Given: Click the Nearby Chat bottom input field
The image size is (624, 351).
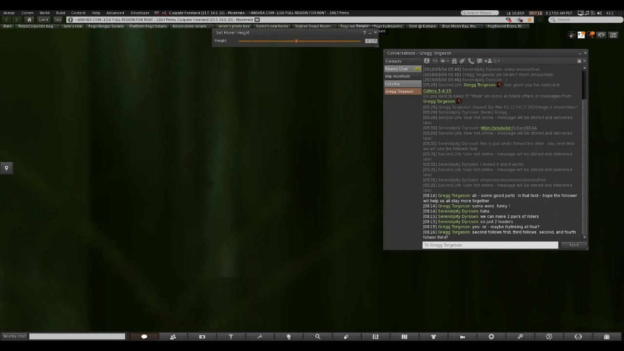Looking at the screenshot, I should (x=77, y=336).
